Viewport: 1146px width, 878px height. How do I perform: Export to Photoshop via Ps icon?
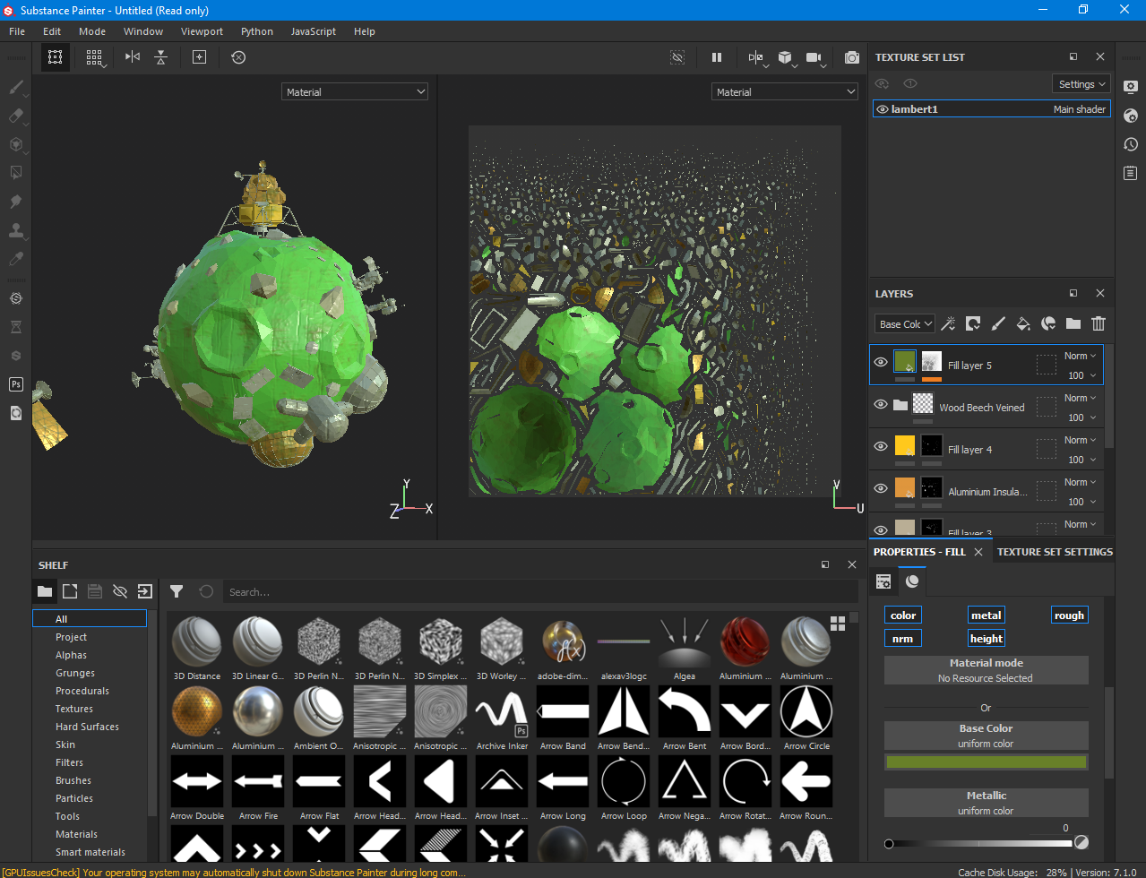15,384
